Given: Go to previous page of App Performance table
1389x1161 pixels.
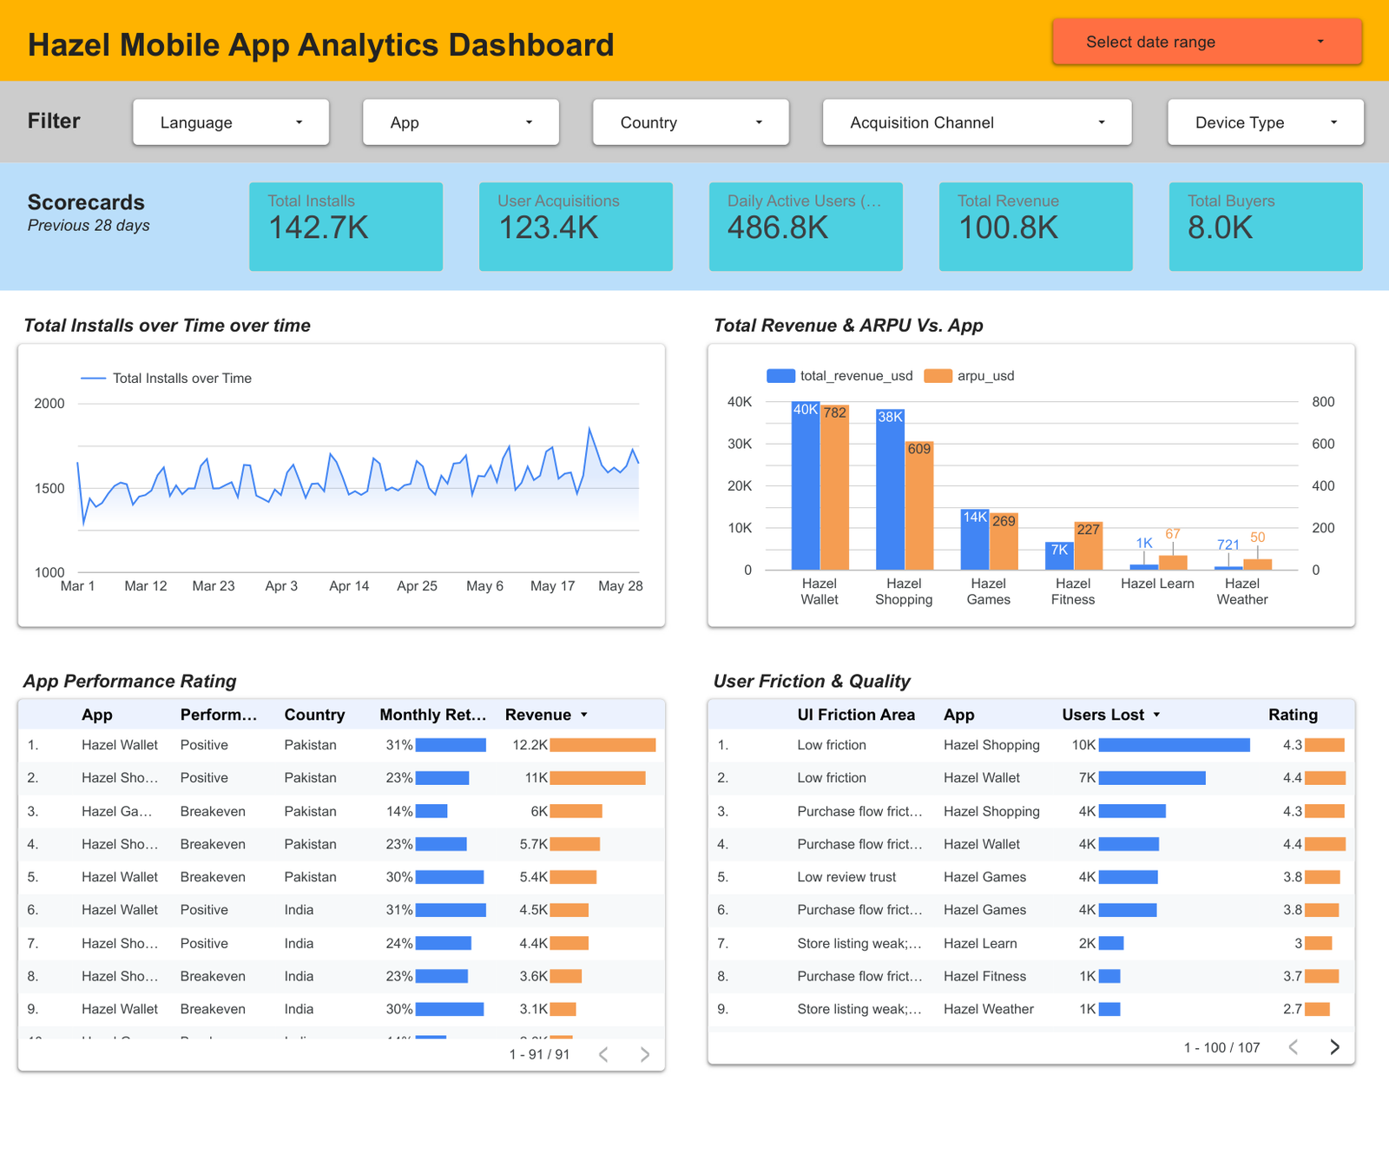Looking at the screenshot, I should point(603,1054).
